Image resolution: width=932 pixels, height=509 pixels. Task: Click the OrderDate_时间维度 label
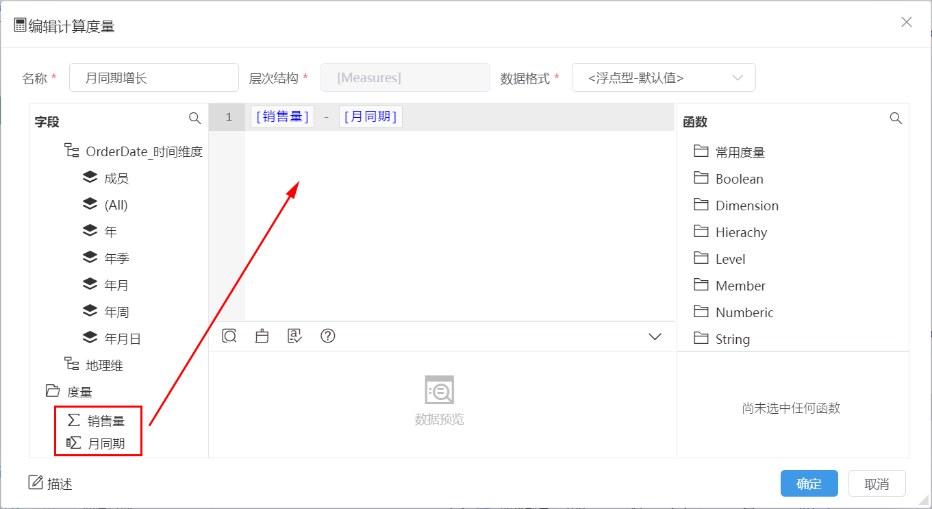[144, 151]
